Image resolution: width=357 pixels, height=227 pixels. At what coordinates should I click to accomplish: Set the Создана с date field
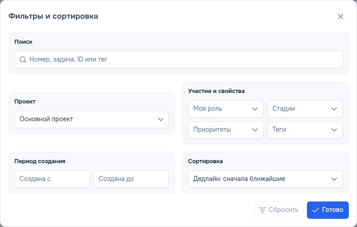pos(52,179)
